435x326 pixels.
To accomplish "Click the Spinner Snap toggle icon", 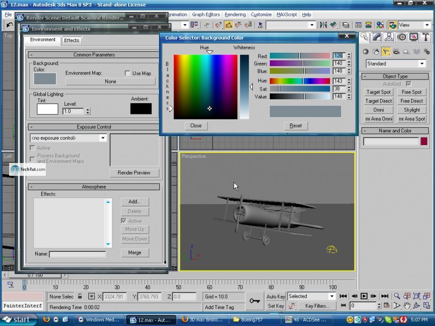I will point(248,25).
